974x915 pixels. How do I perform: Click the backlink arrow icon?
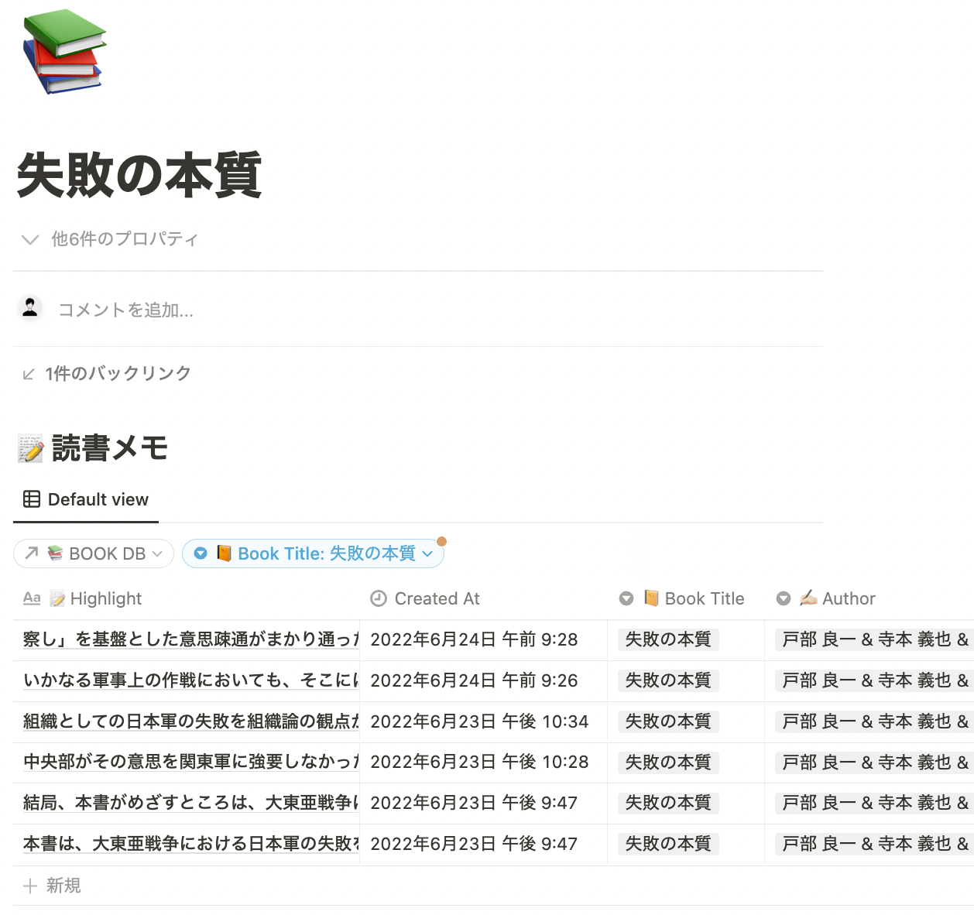29,375
